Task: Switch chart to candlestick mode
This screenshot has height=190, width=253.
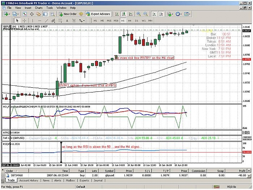Action: pos(124,14)
